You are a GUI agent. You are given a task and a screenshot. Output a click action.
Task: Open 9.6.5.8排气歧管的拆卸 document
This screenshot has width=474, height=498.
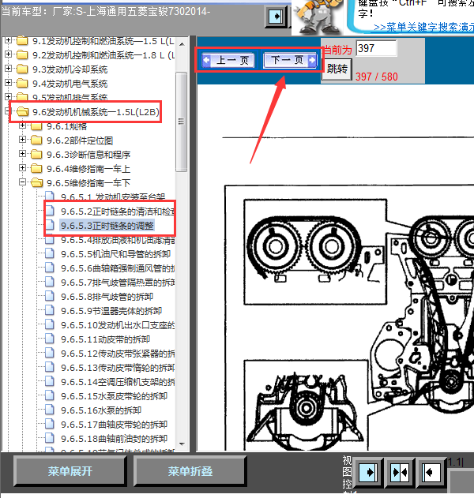[x=107, y=297]
